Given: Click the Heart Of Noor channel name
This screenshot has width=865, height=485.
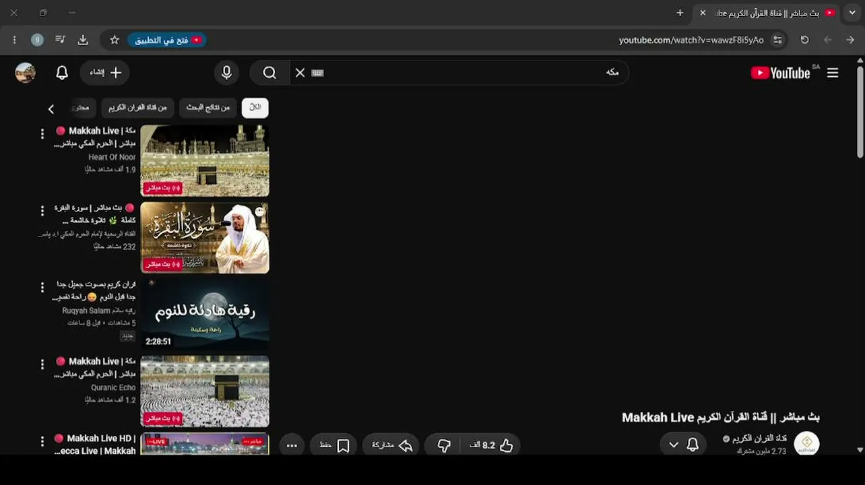Looking at the screenshot, I should coord(112,157).
